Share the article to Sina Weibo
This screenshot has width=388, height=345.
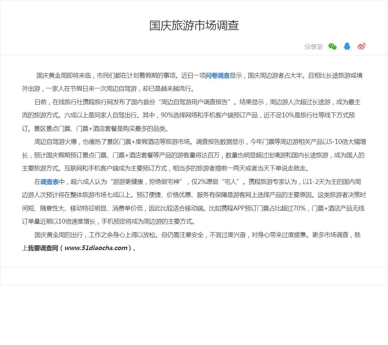pos(361,46)
